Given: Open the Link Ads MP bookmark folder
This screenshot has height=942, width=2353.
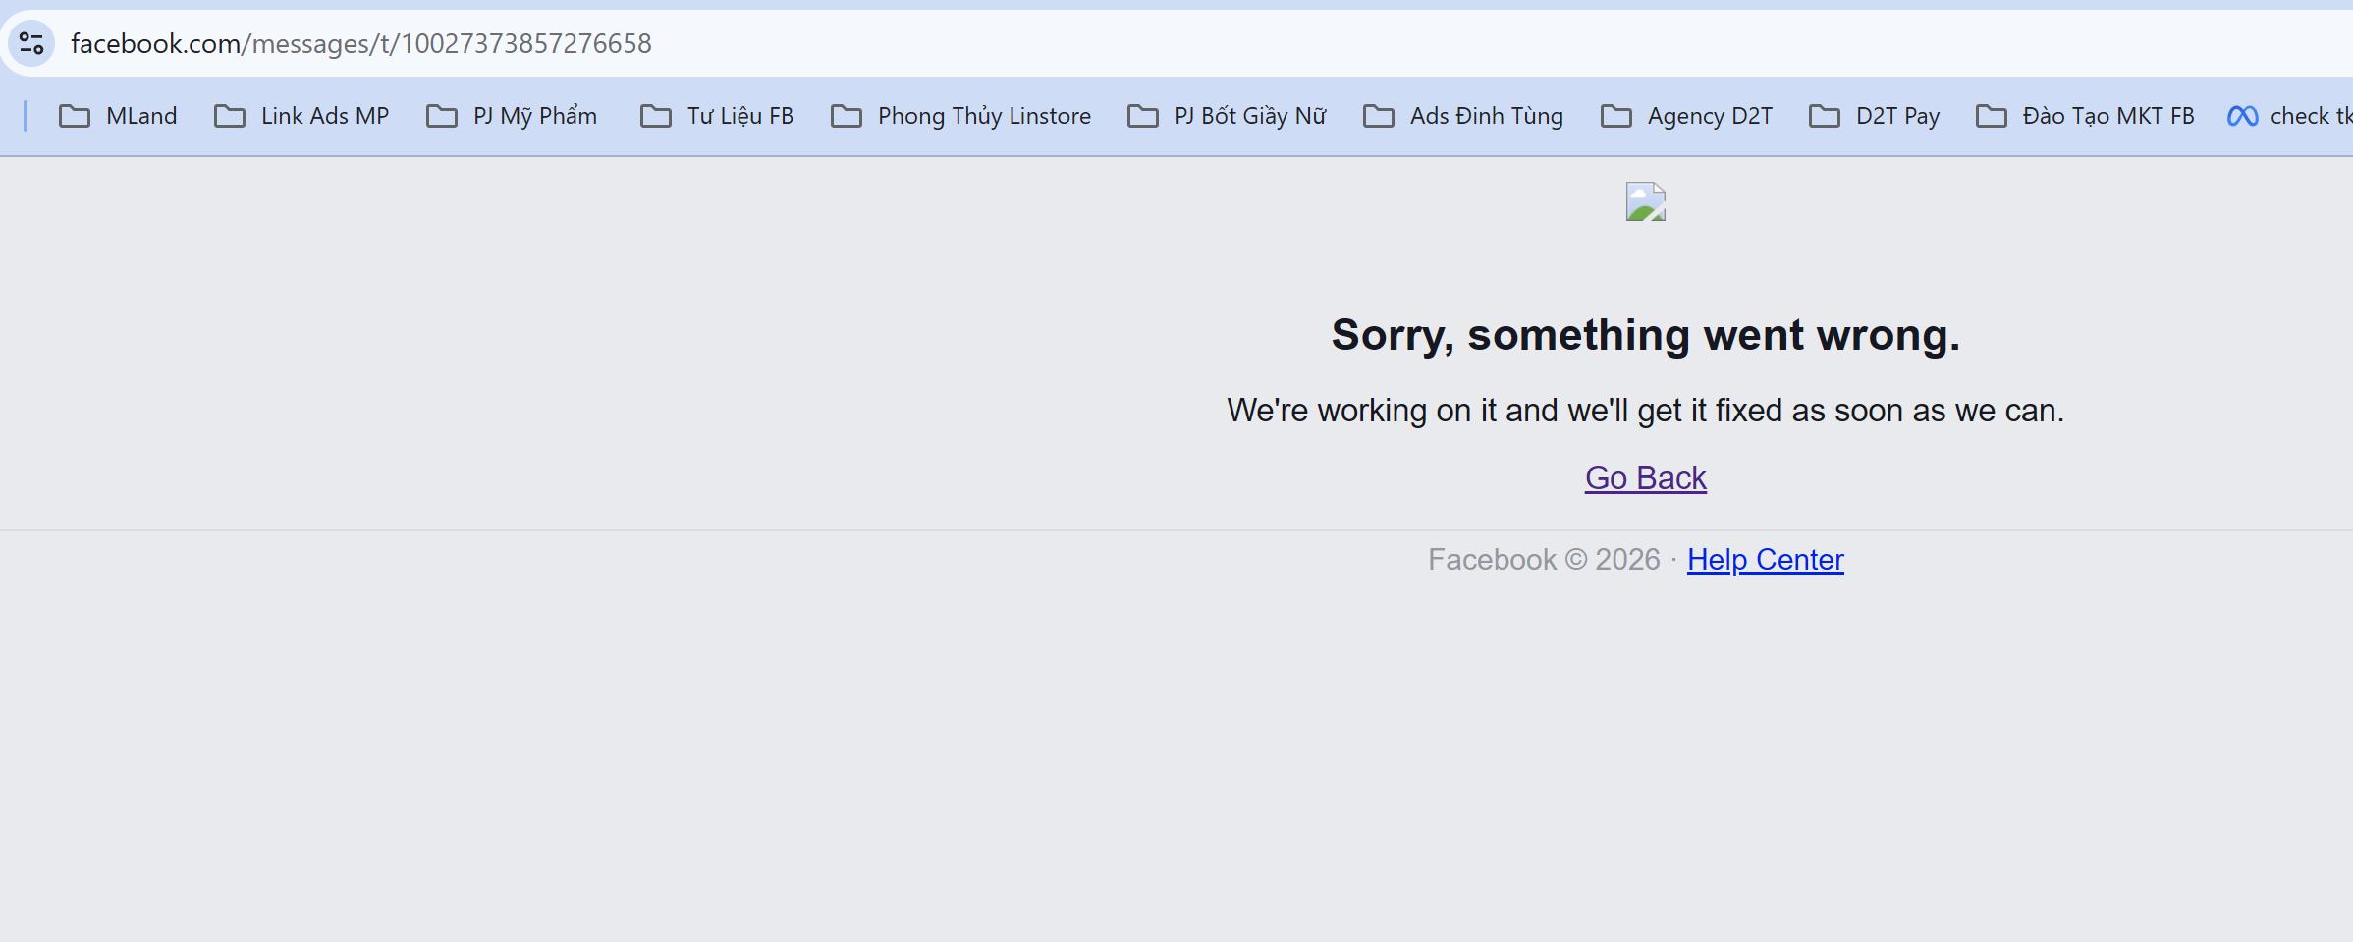Looking at the screenshot, I should click(x=301, y=116).
